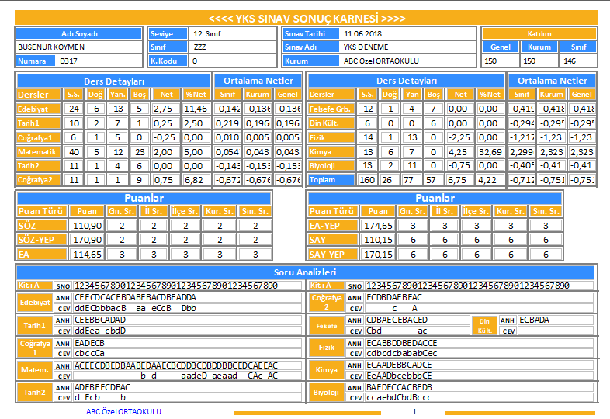Click the SAY-YEP puan value 170,15
This screenshot has height=419, width=610.
[378, 255]
